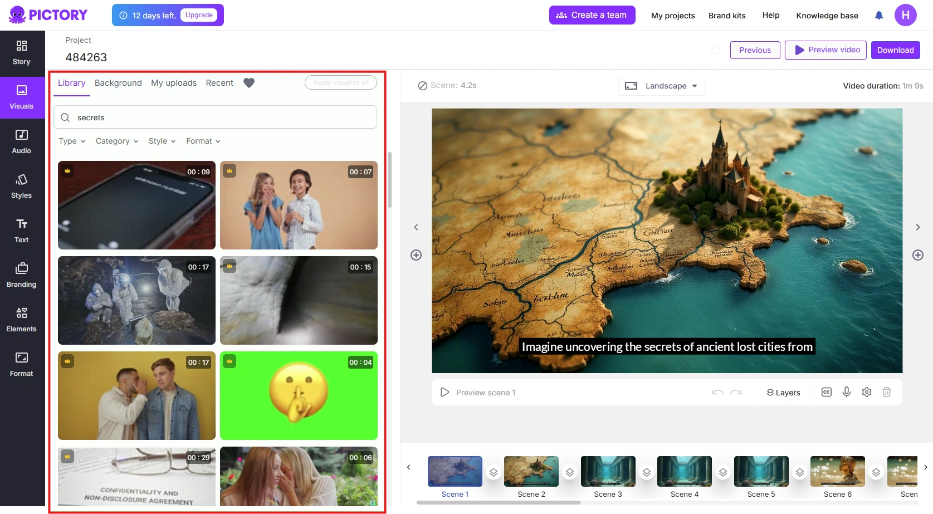Screen dimensions: 933x514
Task: Toggle closed captions CC icon
Action: (x=826, y=392)
